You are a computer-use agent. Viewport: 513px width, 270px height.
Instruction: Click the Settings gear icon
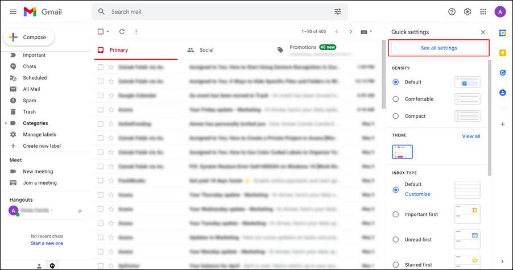[468, 12]
